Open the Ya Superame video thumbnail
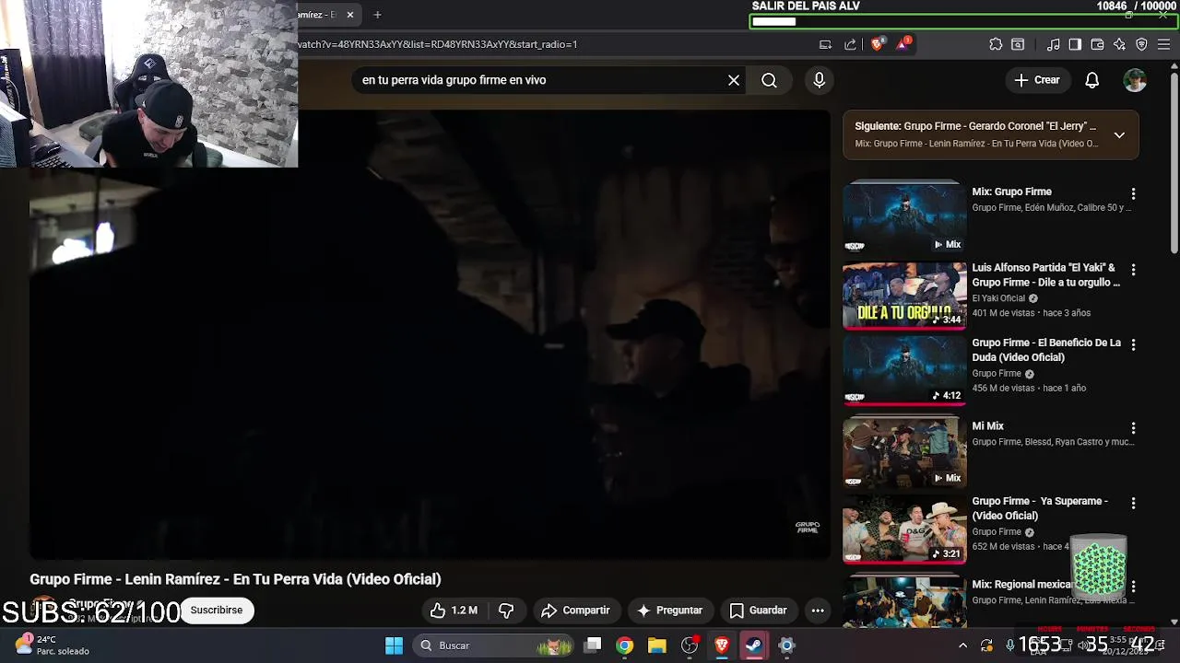This screenshot has height=663, width=1180. pyautogui.click(x=904, y=529)
